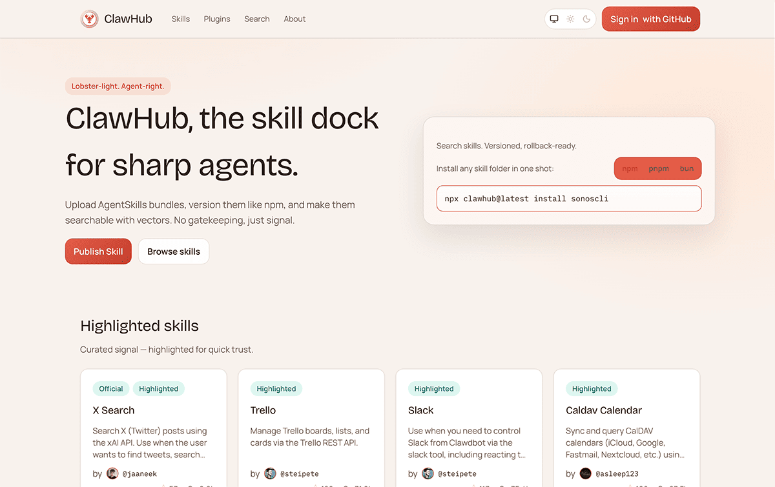
Task: Click asleep123's avatar on Caldav card
Action: 585,473
